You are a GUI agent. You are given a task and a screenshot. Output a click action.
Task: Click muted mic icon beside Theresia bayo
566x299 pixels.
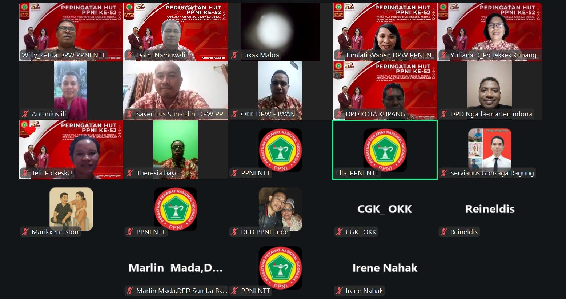click(130, 173)
